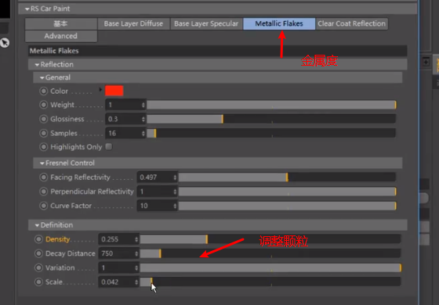Collapse the Definition group
This screenshot has width=439, height=305.
[37, 225]
